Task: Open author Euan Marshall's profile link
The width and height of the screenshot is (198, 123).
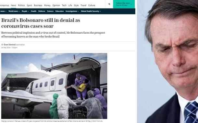Action: [10, 45]
